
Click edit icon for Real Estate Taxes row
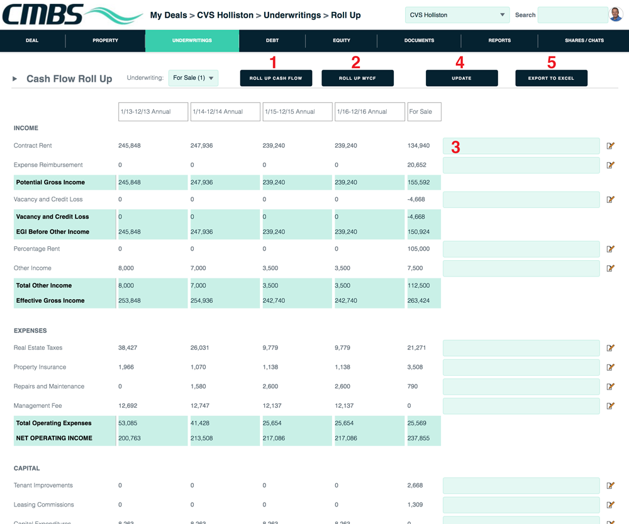coord(611,348)
